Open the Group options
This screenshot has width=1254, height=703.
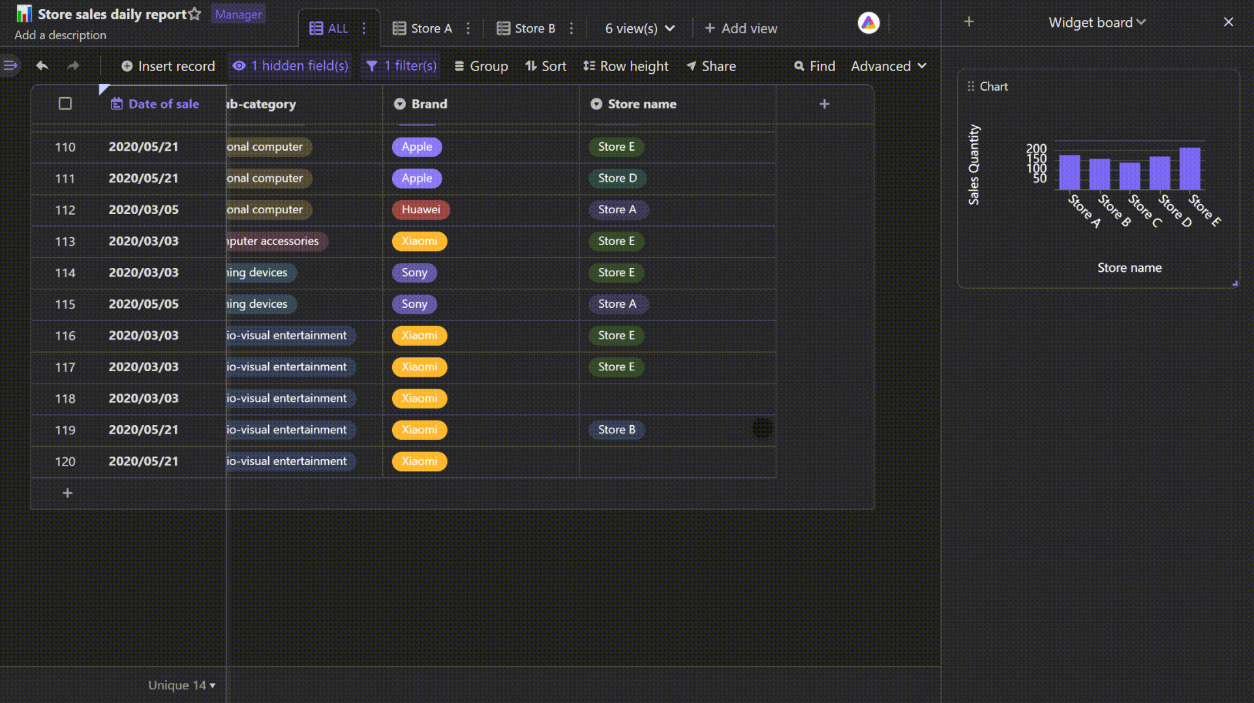click(482, 66)
